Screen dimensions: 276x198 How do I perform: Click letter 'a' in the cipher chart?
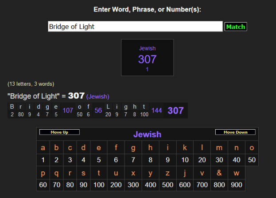point(43,148)
